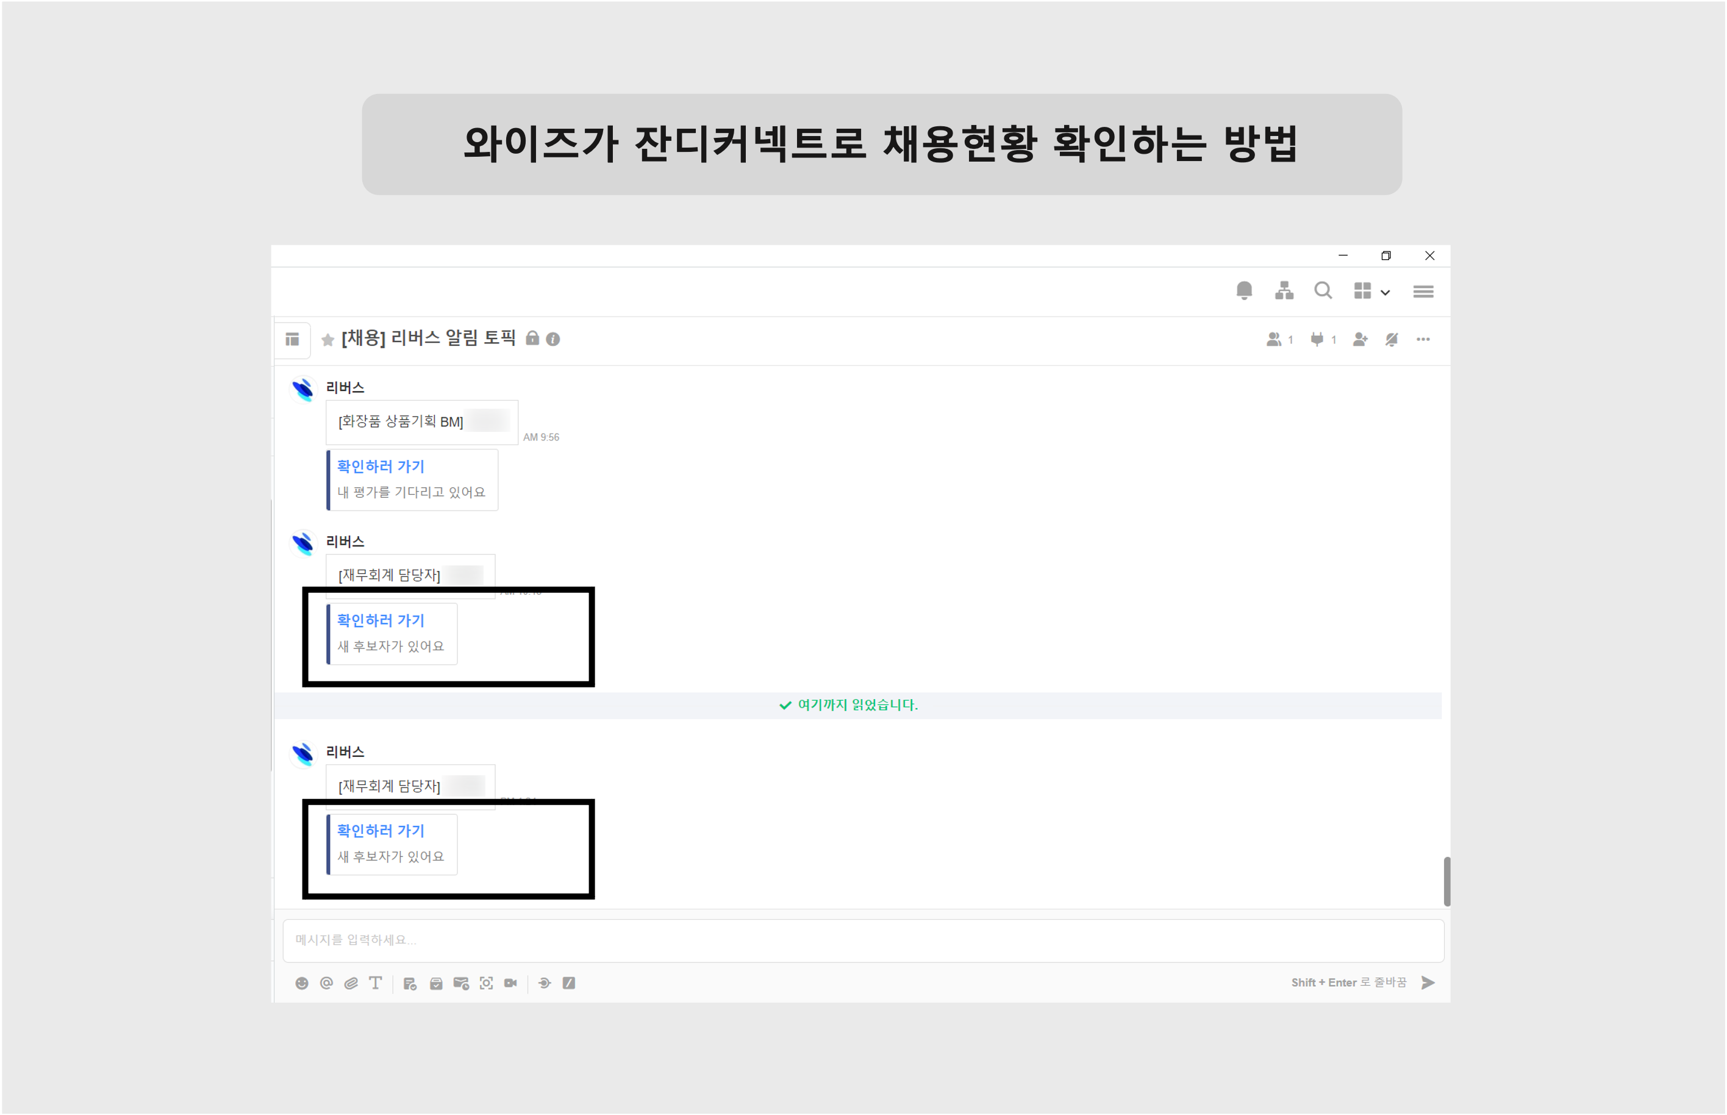Viewport: 1727px width, 1115px height.
Task: Star the [채용] 리버스 알림 토픽
Action: click(x=327, y=339)
